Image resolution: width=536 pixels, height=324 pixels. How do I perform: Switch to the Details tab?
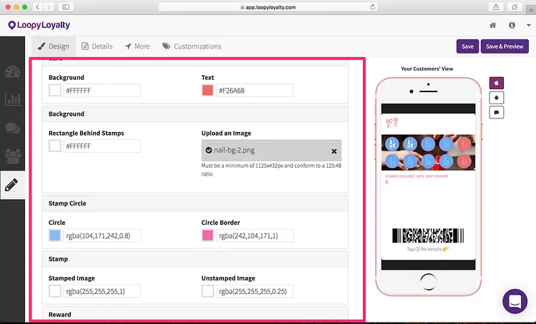(97, 46)
